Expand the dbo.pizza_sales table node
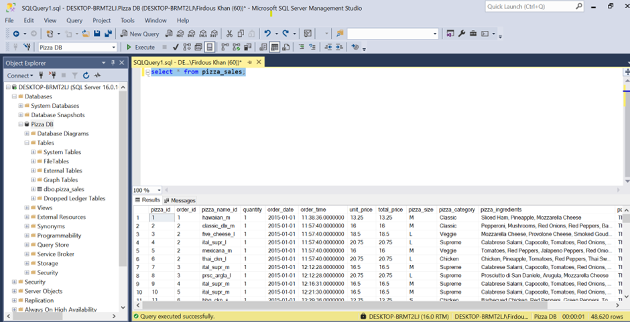This screenshot has height=322, width=630. [x=34, y=189]
